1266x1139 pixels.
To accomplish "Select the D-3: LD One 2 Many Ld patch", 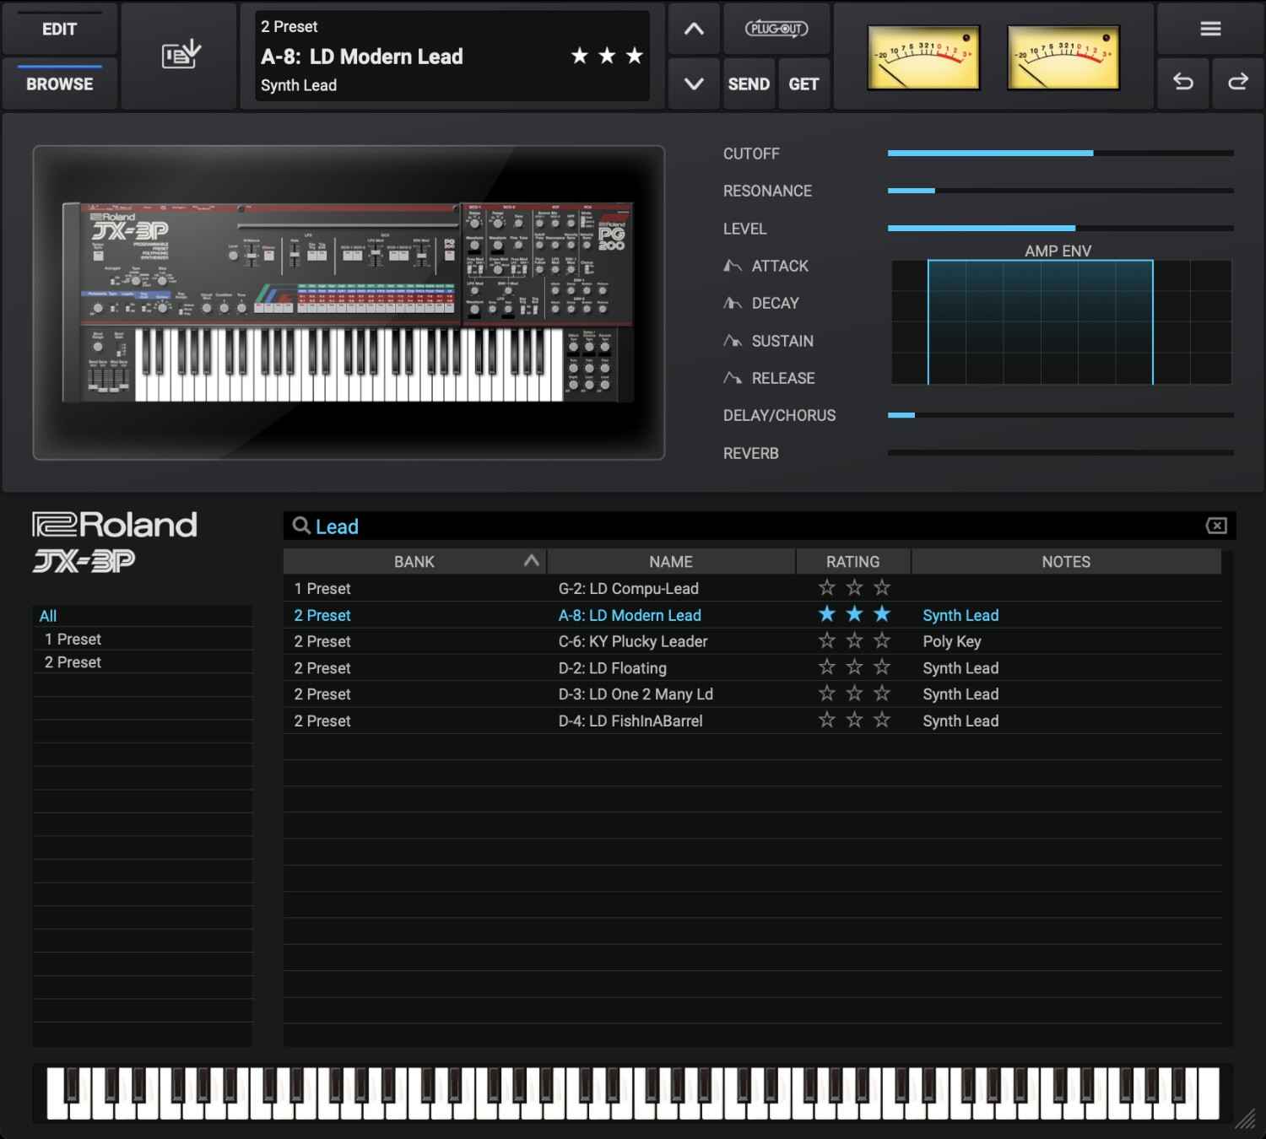I will point(636,694).
